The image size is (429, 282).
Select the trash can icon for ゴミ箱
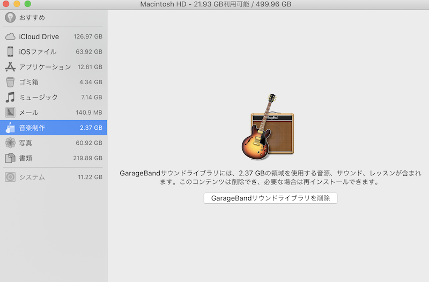pyautogui.click(x=10, y=82)
